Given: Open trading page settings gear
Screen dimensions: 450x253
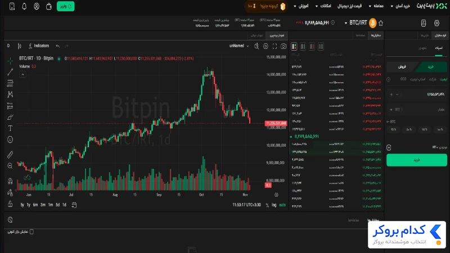Looking at the screenshot, I should 436,23.
